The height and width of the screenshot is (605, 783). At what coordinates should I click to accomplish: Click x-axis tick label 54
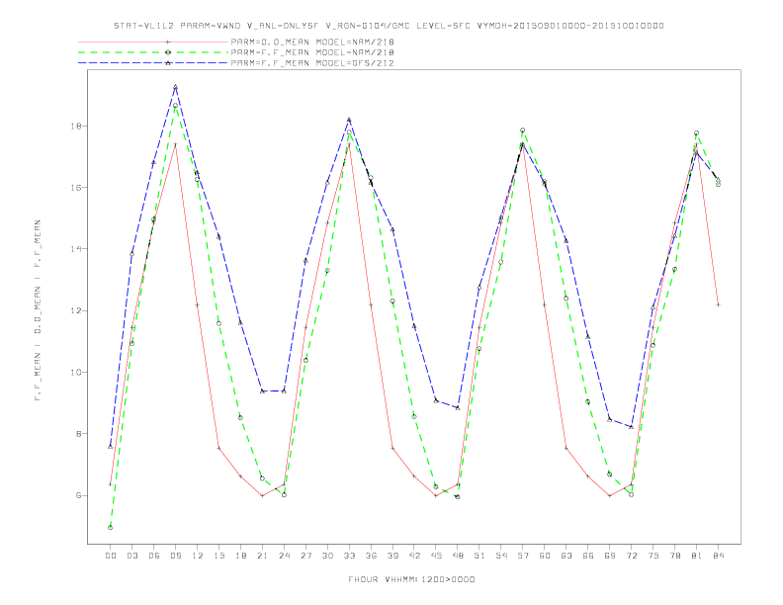(501, 556)
